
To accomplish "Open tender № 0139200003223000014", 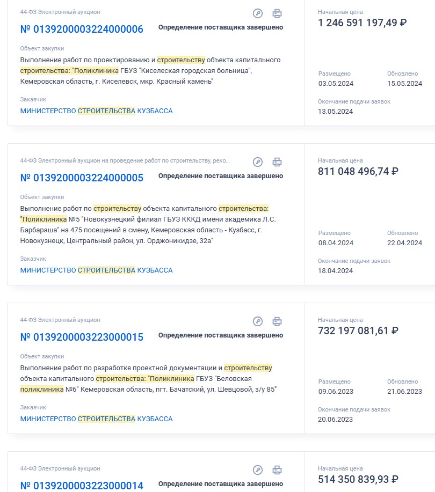I will point(82,486).
